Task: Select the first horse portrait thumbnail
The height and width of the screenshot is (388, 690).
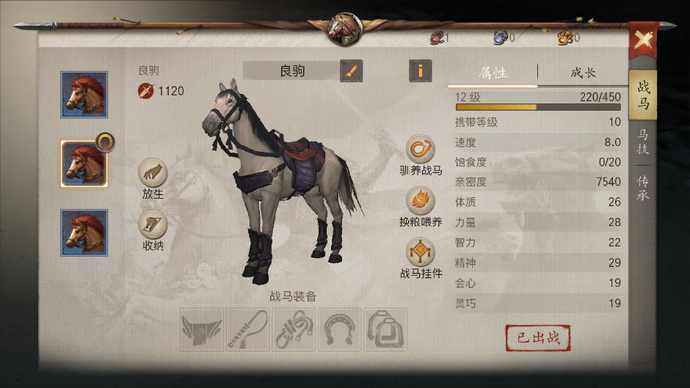Action: coord(84,95)
